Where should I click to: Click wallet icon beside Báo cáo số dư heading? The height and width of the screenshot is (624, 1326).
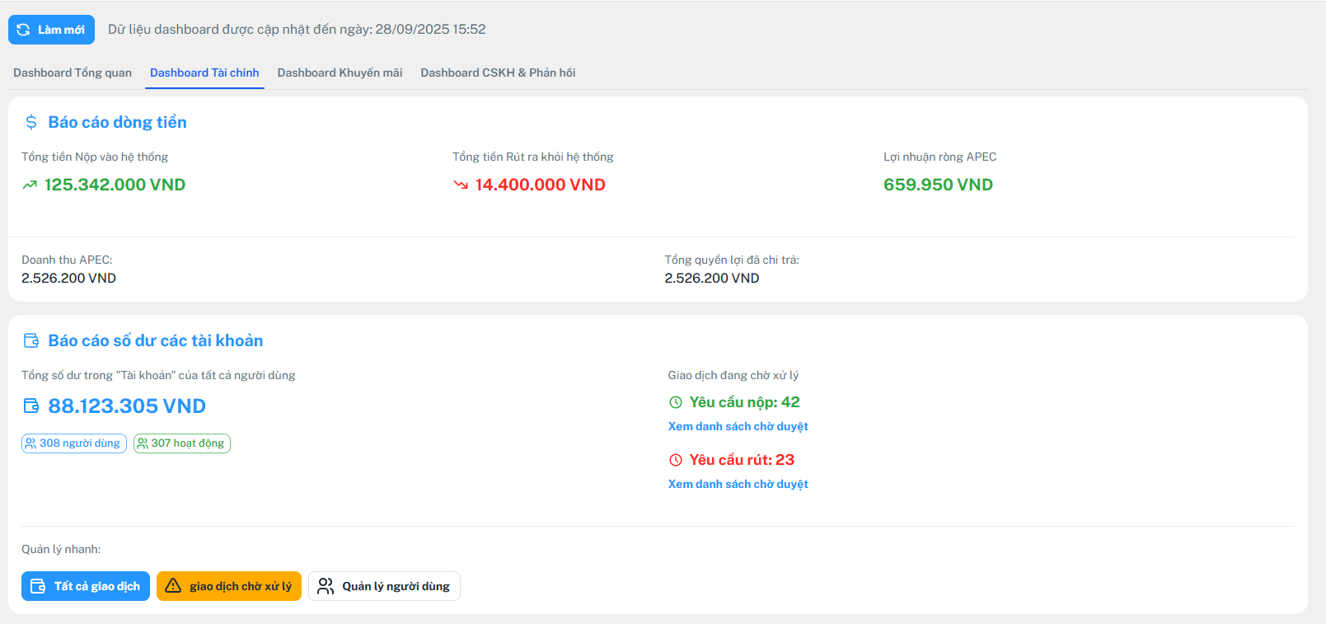coord(31,340)
